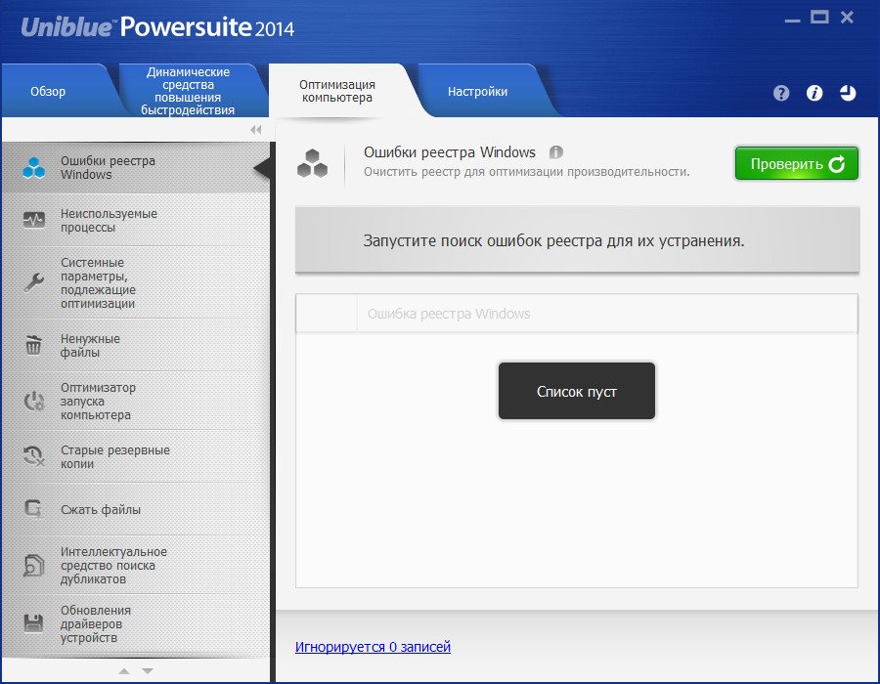Select Обновления драйверов устройств
The image size is (880, 684).
coord(136,623)
